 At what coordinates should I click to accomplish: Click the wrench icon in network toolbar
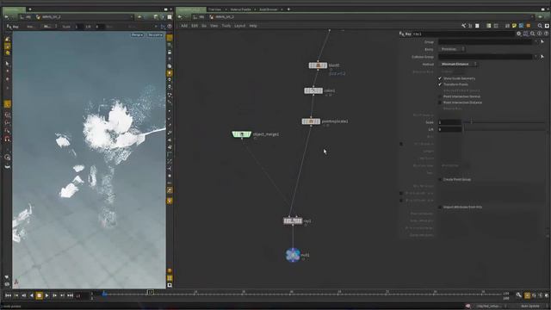(464, 26)
